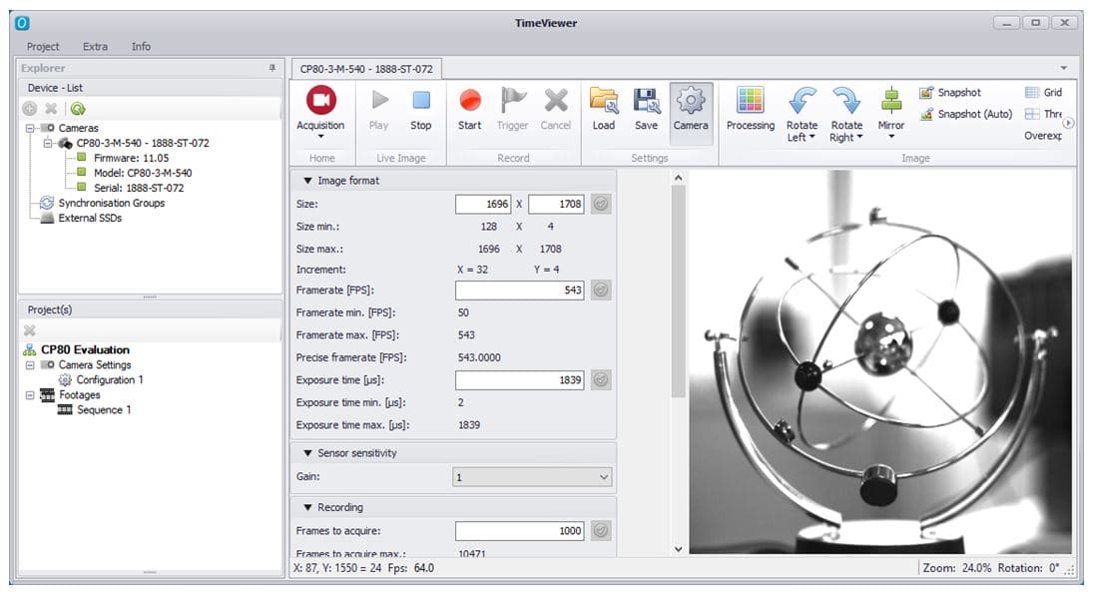Collapse the CP80-3-M-540 device node
The image size is (1093, 595).
tap(47, 143)
